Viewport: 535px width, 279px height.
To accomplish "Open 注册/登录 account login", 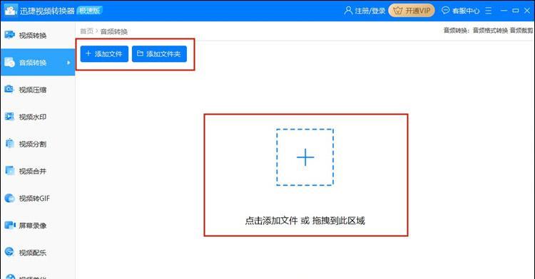I will 365,11.
